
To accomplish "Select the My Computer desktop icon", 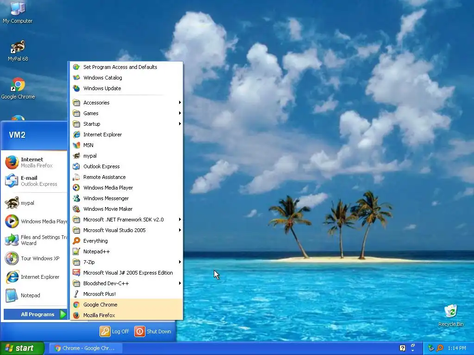I will tap(18, 12).
